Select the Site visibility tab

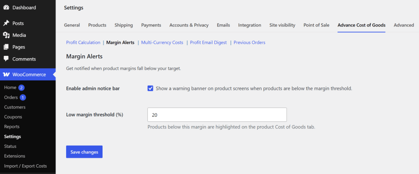pyautogui.click(x=282, y=25)
